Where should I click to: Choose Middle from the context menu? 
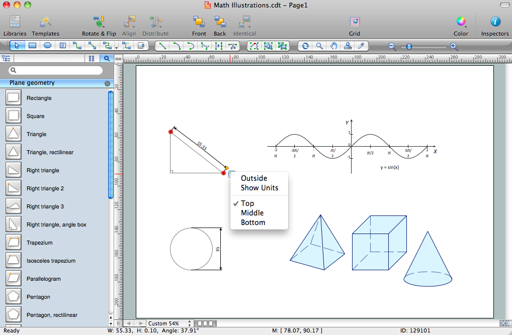pos(252,213)
